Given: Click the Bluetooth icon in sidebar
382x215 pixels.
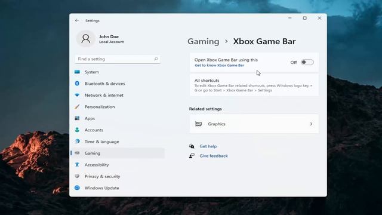Looking at the screenshot, I should point(77,84).
